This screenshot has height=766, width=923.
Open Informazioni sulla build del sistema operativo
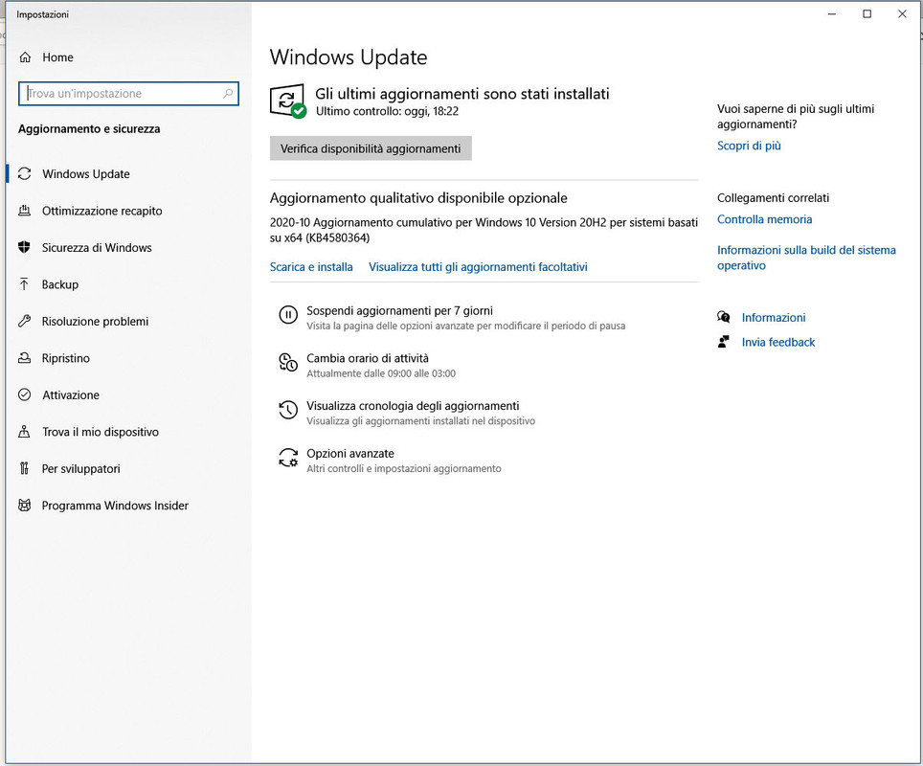pos(806,258)
